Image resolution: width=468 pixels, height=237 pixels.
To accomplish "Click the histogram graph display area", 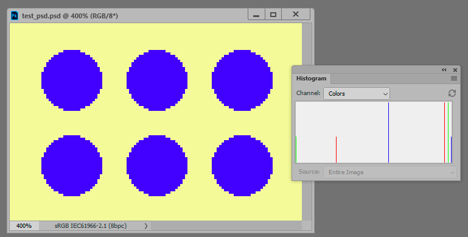I will pyautogui.click(x=374, y=132).
